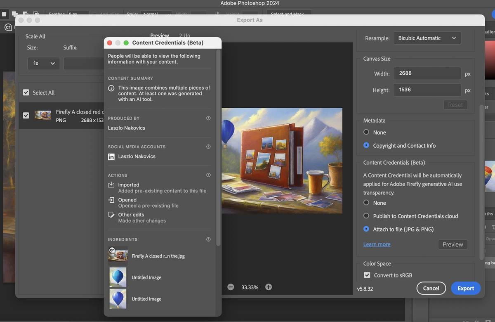495x322 pixels.
Task: Zoom in the preview with plus icon
Action: [x=269, y=287]
